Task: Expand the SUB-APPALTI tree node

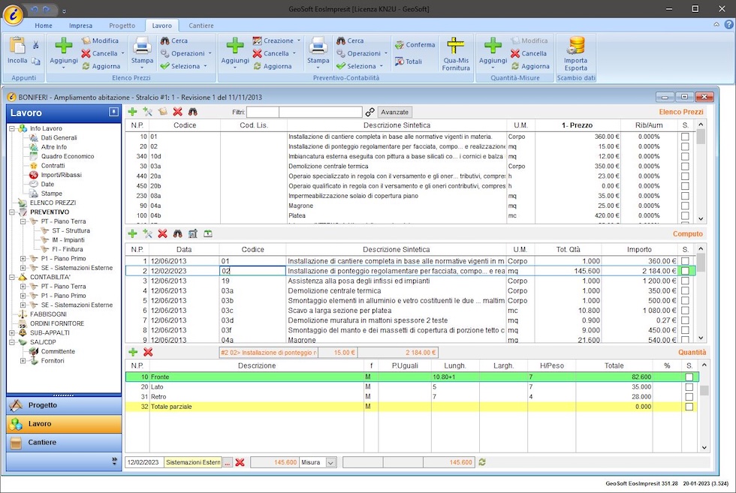Action: [x=12, y=332]
